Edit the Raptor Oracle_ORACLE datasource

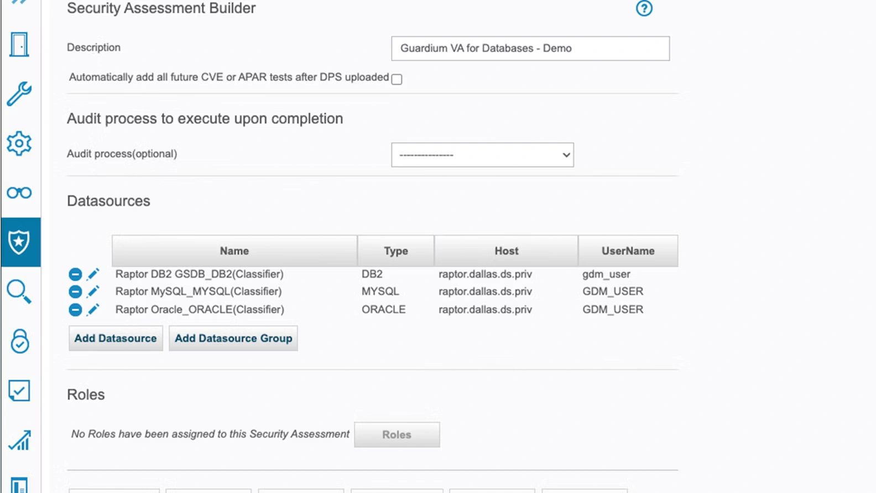pos(93,310)
